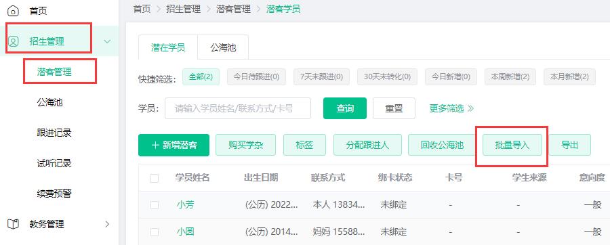The width and height of the screenshot is (610, 245).
Task: Open 潜客管理 in the sidebar
Action: pos(54,72)
